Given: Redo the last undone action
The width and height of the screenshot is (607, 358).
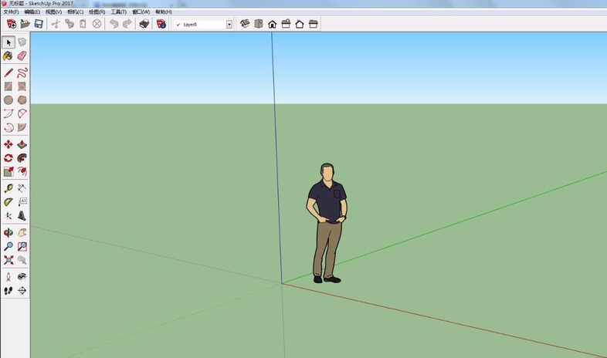Looking at the screenshot, I should click(127, 24).
